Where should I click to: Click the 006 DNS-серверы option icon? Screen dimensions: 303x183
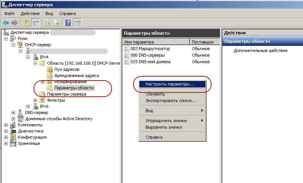(127, 55)
